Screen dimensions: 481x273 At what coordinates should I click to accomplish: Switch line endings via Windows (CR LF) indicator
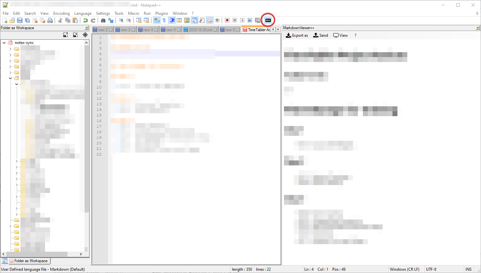(405, 269)
